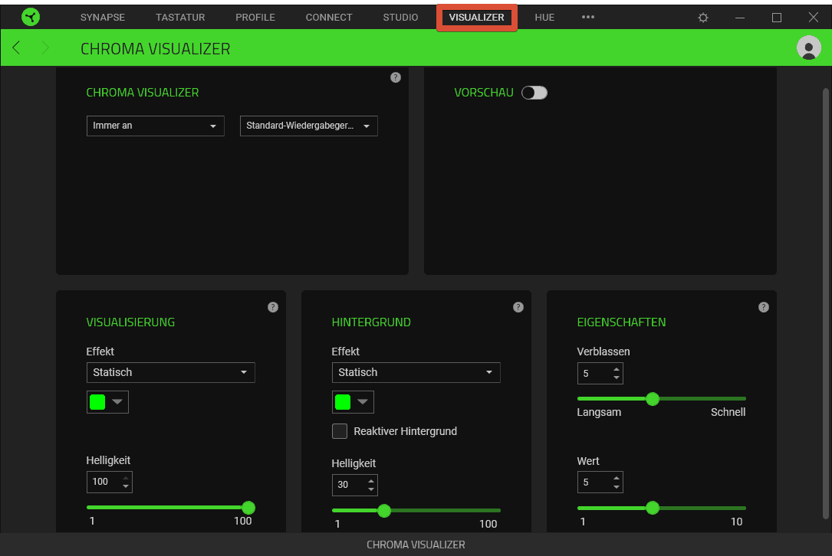Click the vertical scrollbar on the right

(x=826, y=304)
